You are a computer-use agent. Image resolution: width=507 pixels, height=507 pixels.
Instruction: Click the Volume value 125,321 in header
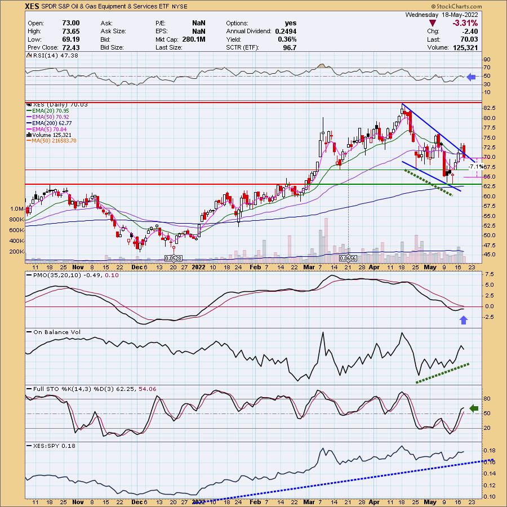click(465, 47)
